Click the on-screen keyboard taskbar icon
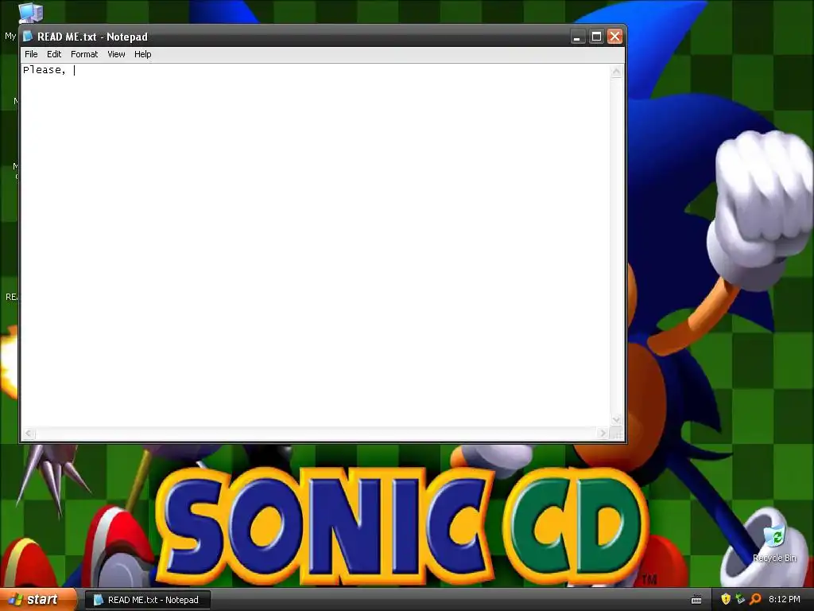Image resolution: width=814 pixels, height=611 pixels. coord(696,600)
